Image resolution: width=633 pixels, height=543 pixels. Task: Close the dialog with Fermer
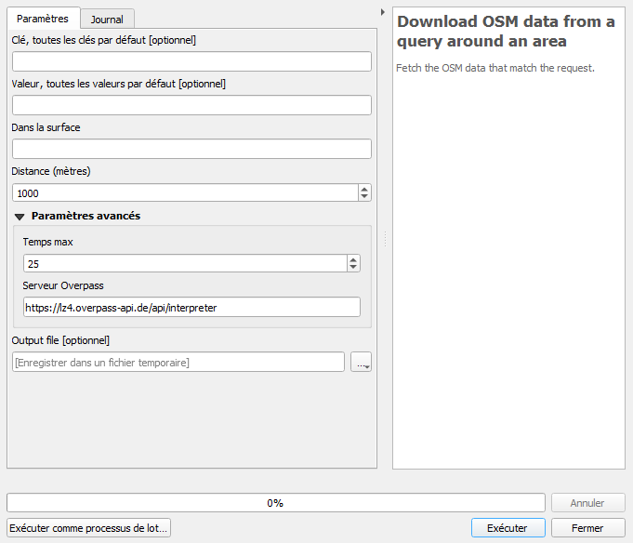pyautogui.click(x=587, y=528)
